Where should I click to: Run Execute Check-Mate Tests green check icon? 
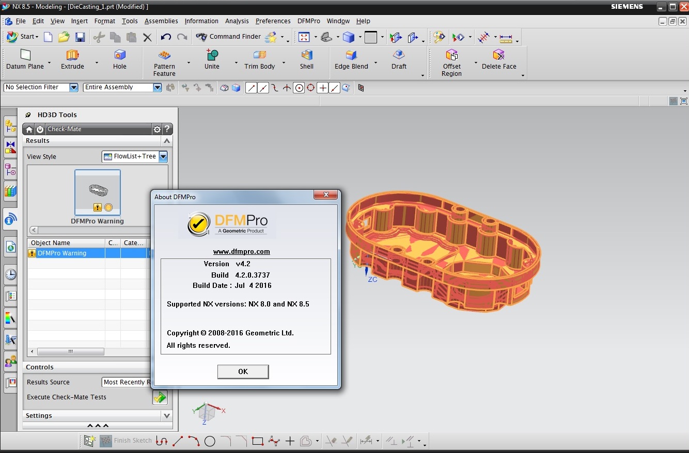coord(160,397)
